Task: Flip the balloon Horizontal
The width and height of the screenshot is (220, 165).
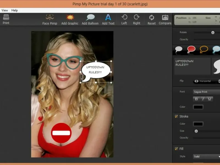Action: click(x=202, y=81)
